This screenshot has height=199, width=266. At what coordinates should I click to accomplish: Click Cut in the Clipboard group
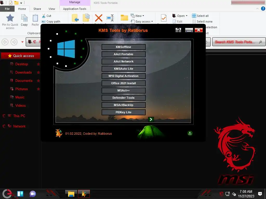47,16
